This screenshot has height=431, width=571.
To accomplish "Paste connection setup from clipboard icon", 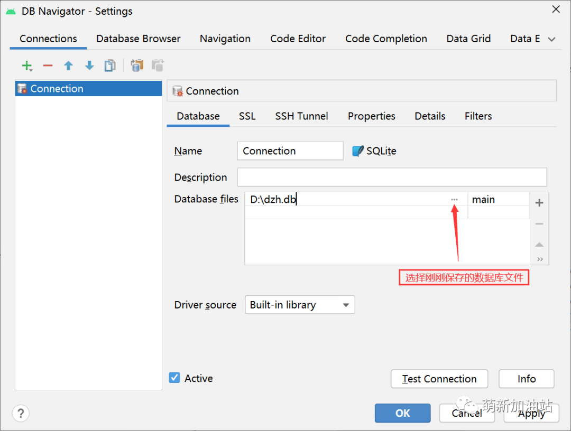I will point(158,65).
